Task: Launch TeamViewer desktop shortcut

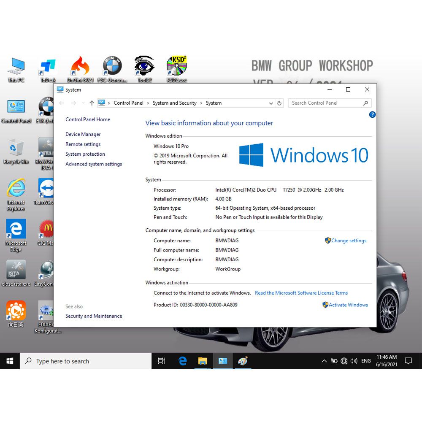Action: [44, 192]
